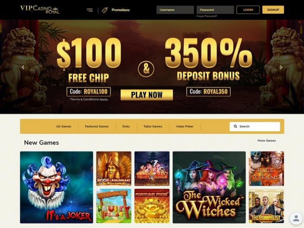304x228 pixels.
Task: Open the user chat avatar icon
Action: [x=296, y=219]
